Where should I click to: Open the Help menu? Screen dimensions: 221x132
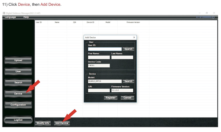point(26,17)
